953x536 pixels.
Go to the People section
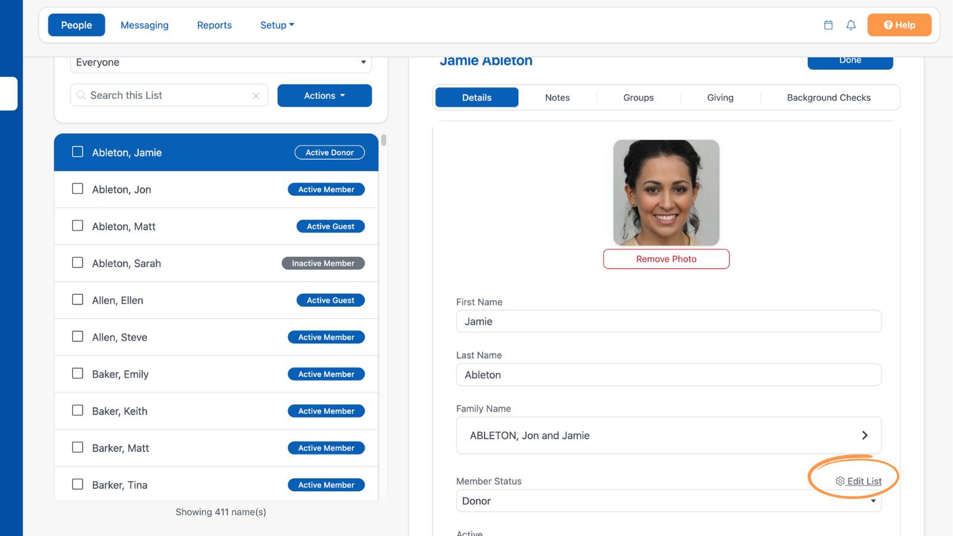76,25
